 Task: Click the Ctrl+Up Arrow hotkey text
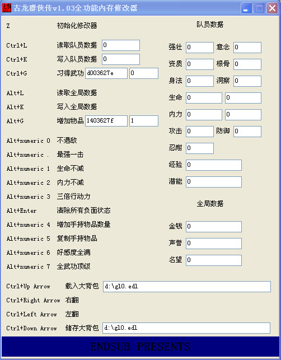[x=28, y=287]
